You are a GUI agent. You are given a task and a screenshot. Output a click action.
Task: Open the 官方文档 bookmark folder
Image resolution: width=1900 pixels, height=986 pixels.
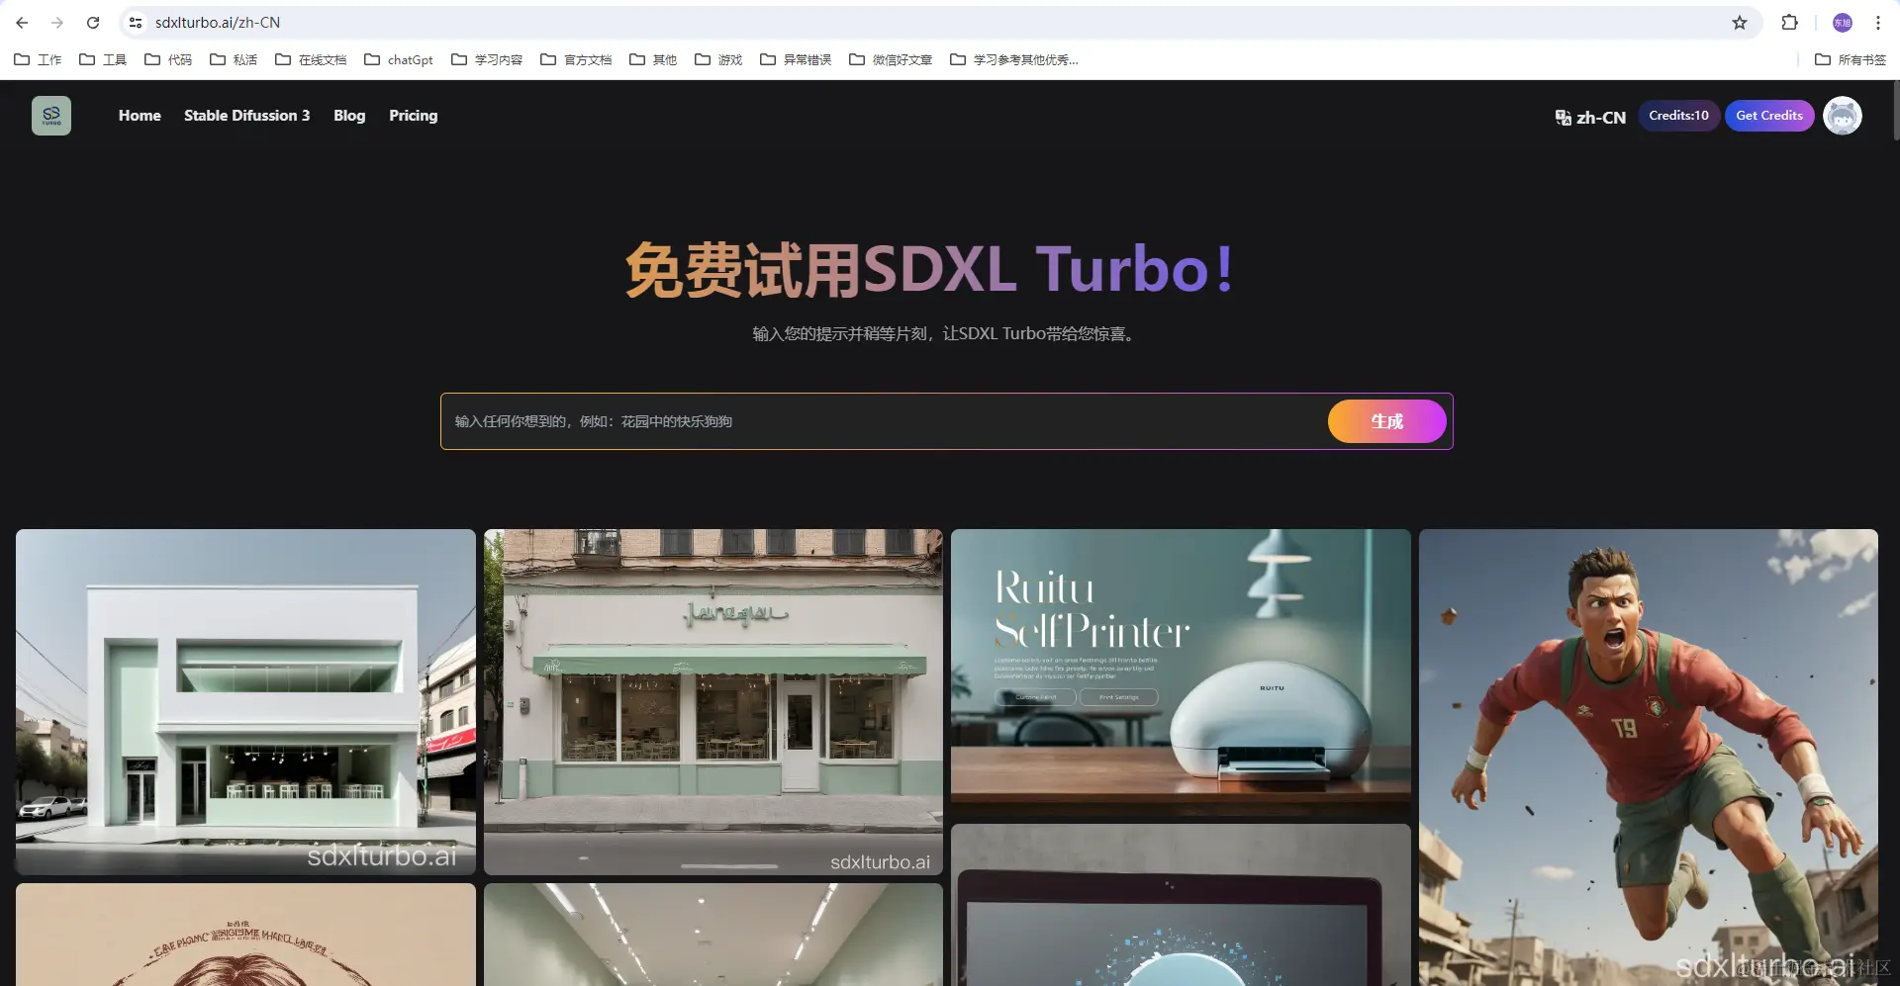576,59
